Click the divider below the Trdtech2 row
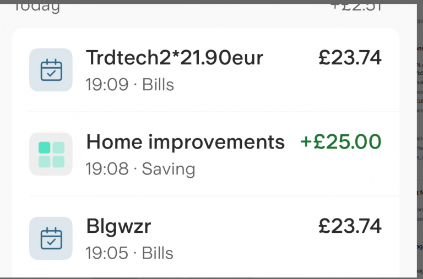Screen dimensions: 423x279 click(x=214, y=112)
